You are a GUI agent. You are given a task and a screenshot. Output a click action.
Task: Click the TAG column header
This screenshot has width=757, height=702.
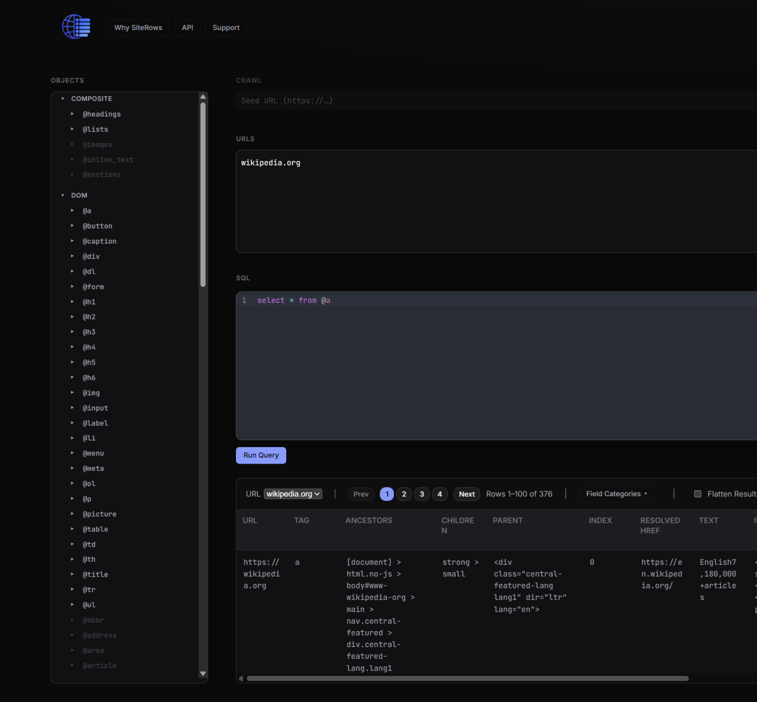click(302, 520)
